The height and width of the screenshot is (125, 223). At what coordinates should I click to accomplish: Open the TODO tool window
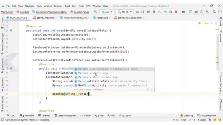[11, 116]
